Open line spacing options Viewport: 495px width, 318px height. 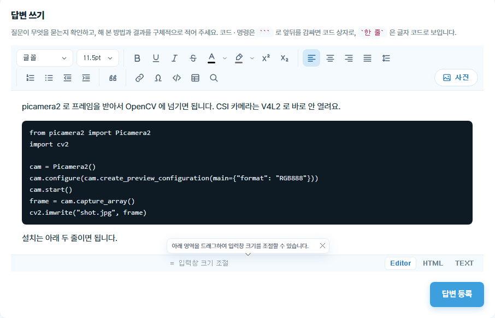click(x=386, y=58)
